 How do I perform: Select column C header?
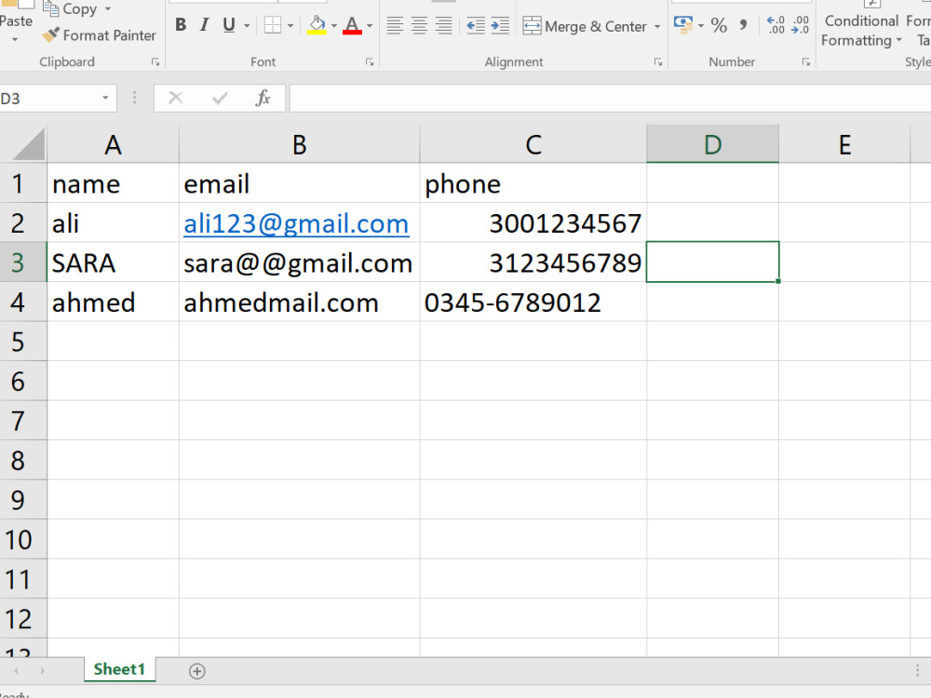533,144
